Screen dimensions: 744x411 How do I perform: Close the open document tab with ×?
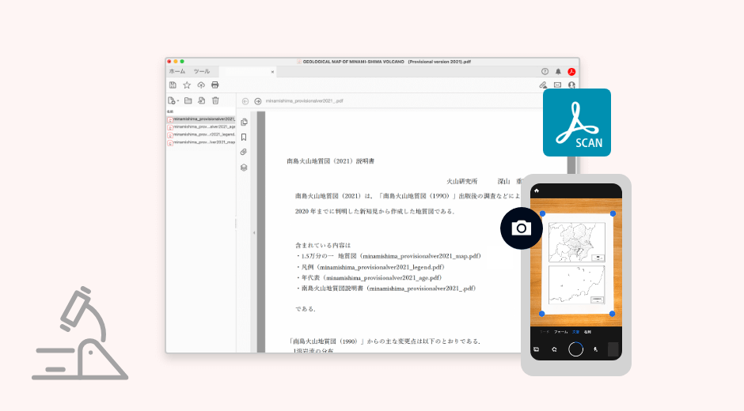coord(272,72)
